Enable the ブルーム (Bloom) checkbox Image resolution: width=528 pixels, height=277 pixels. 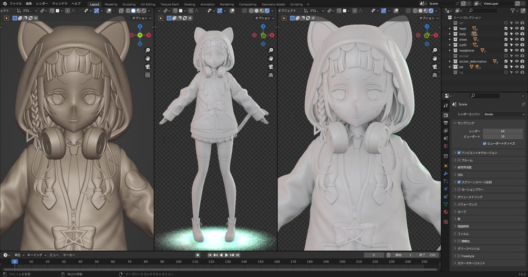459,160
